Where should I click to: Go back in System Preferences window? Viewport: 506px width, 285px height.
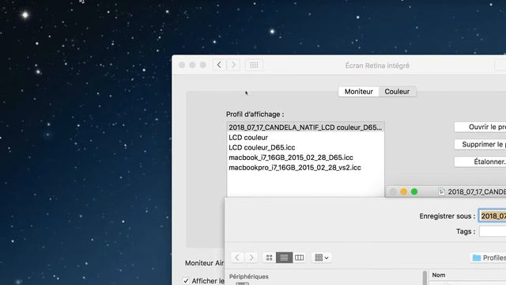pos(219,65)
